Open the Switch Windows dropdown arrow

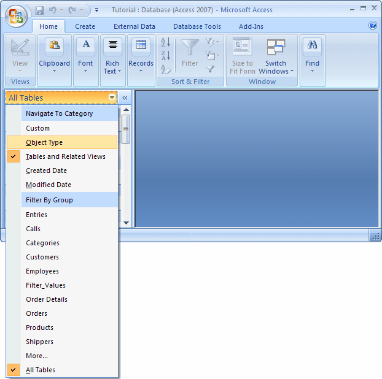pos(292,71)
